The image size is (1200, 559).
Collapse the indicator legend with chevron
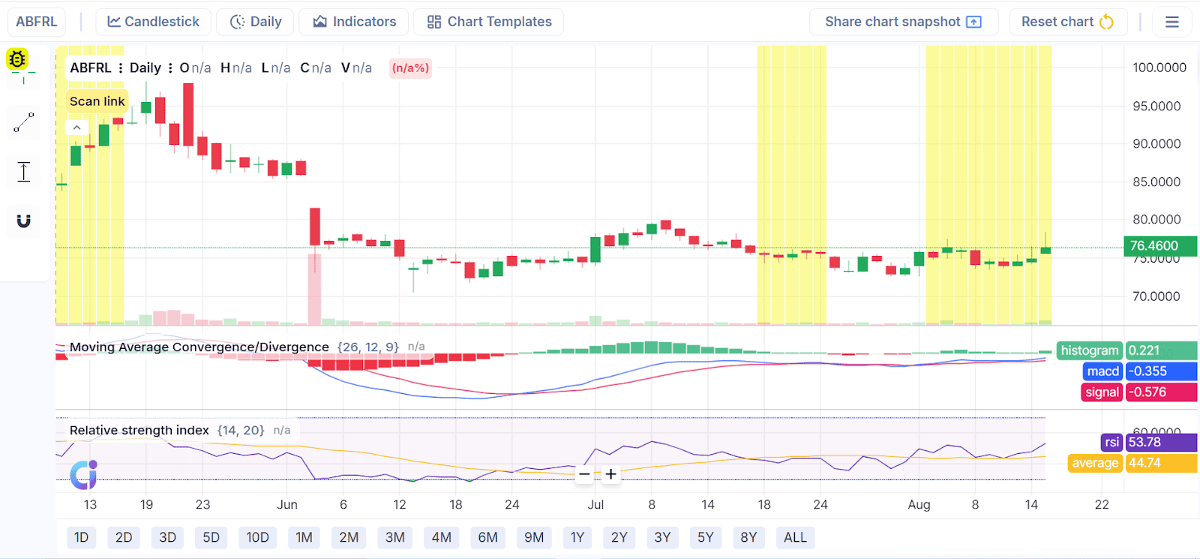point(76,128)
